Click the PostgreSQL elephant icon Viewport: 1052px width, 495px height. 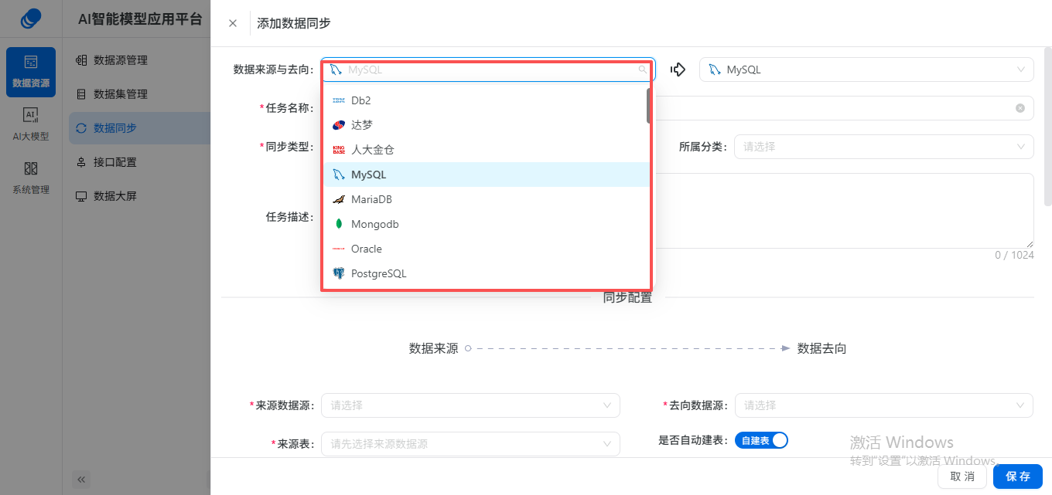[338, 273]
